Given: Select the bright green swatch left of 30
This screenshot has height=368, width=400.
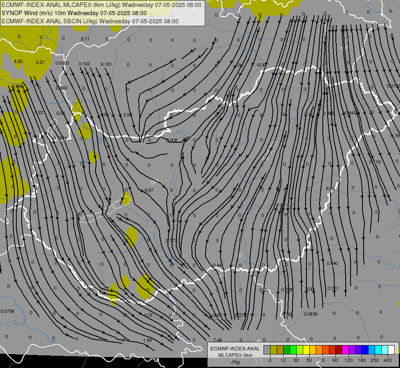Looking at the screenshot, I should click(293, 350).
